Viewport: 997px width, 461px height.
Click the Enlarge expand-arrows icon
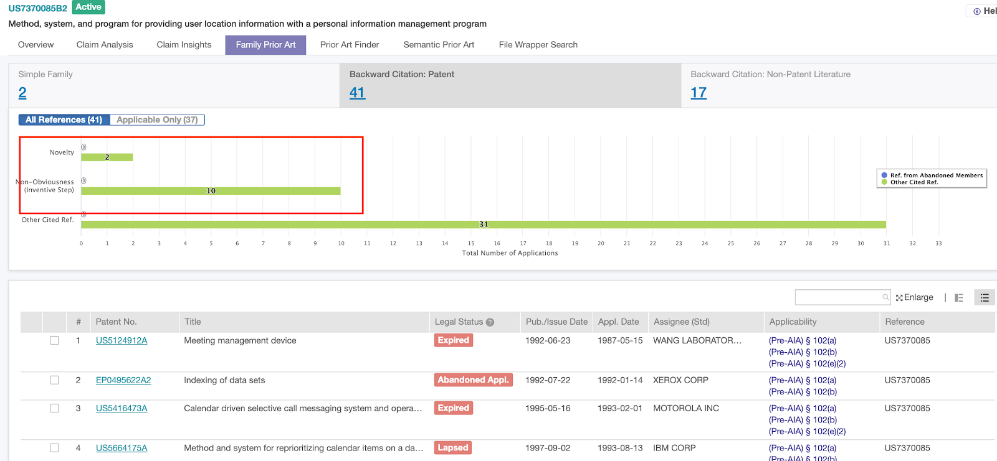coord(899,298)
